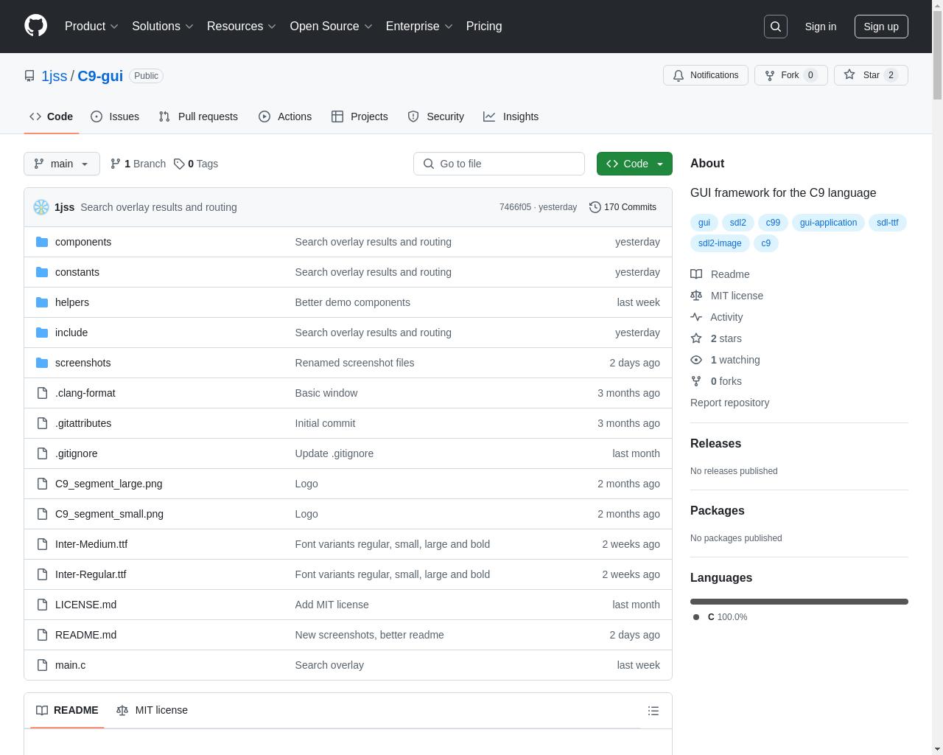This screenshot has width=943, height=755.
Task: Click the screenshots folder icon
Action: coord(42,363)
